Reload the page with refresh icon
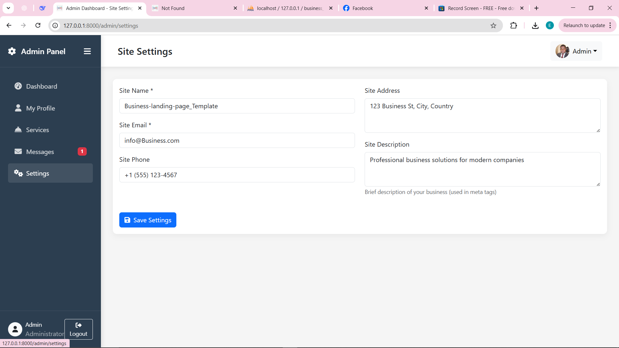This screenshot has width=619, height=348. [x=38, y=25]
